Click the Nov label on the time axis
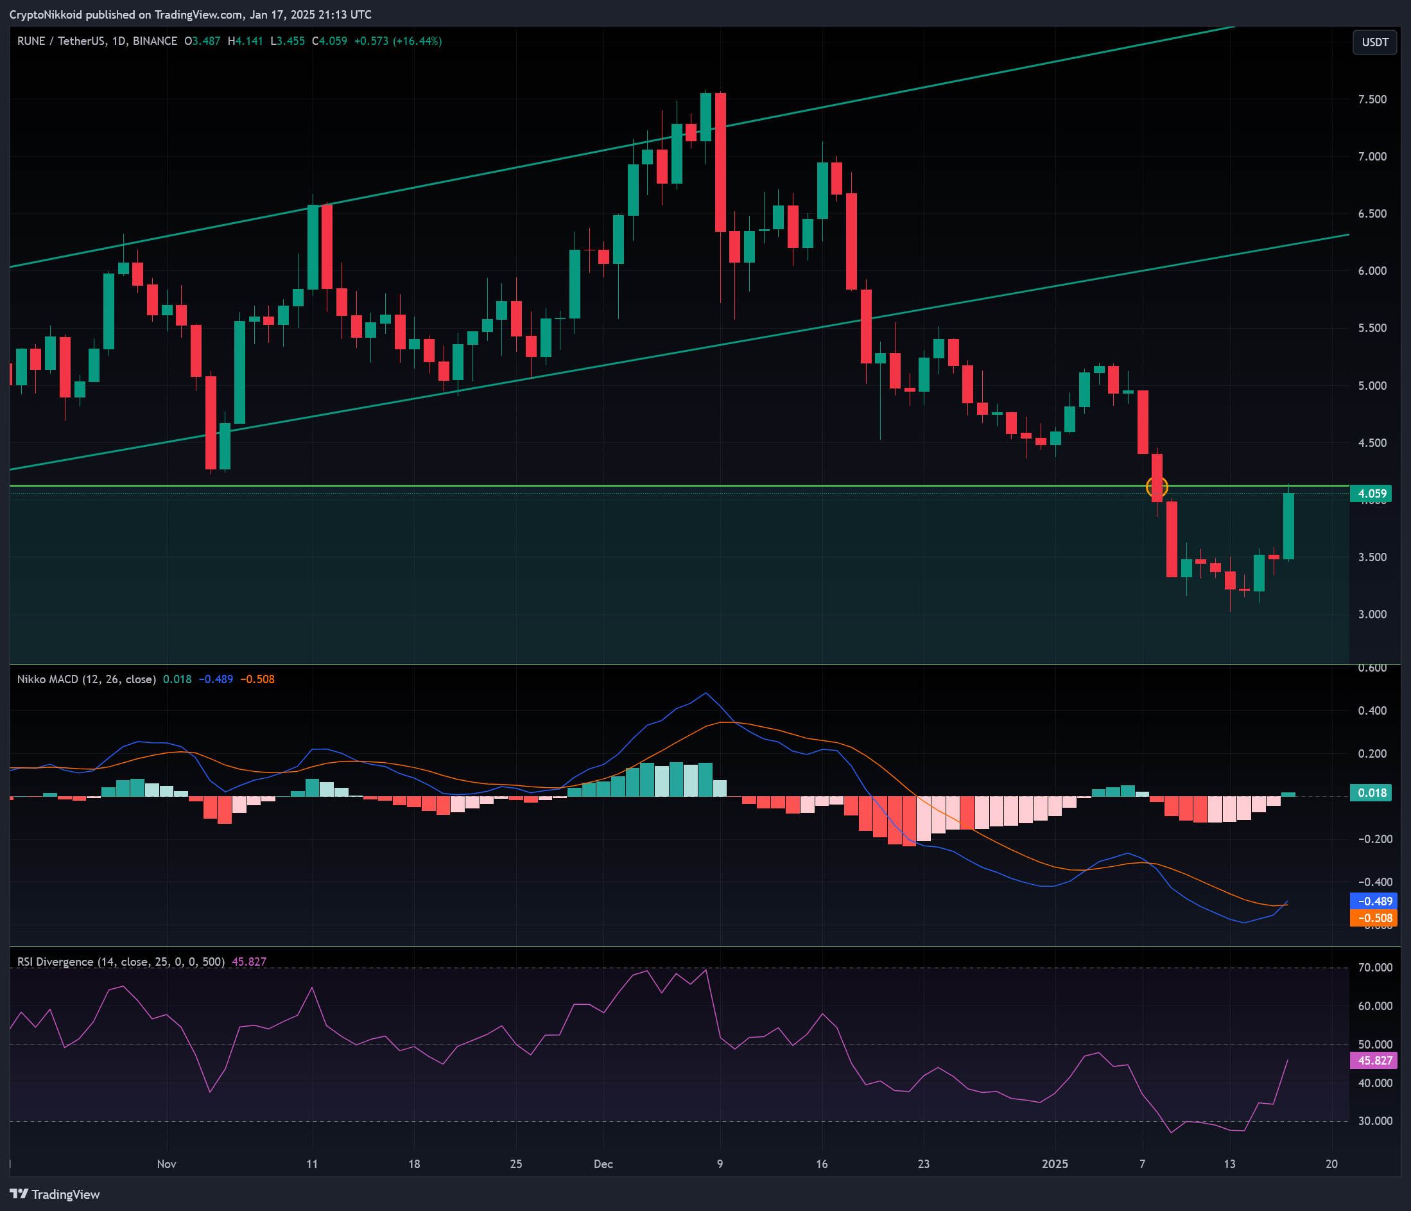This screenshot has width=1411, height=1211. coord(167,1164)
